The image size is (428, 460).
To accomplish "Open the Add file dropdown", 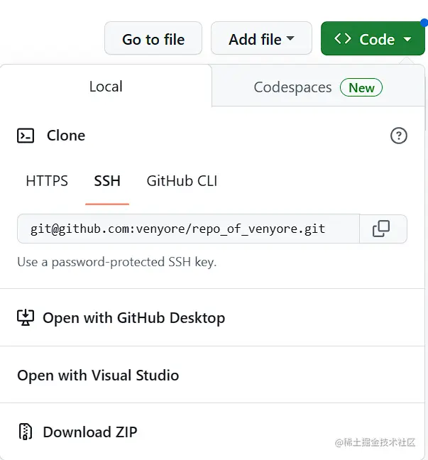I will click(x=261, y=38).
